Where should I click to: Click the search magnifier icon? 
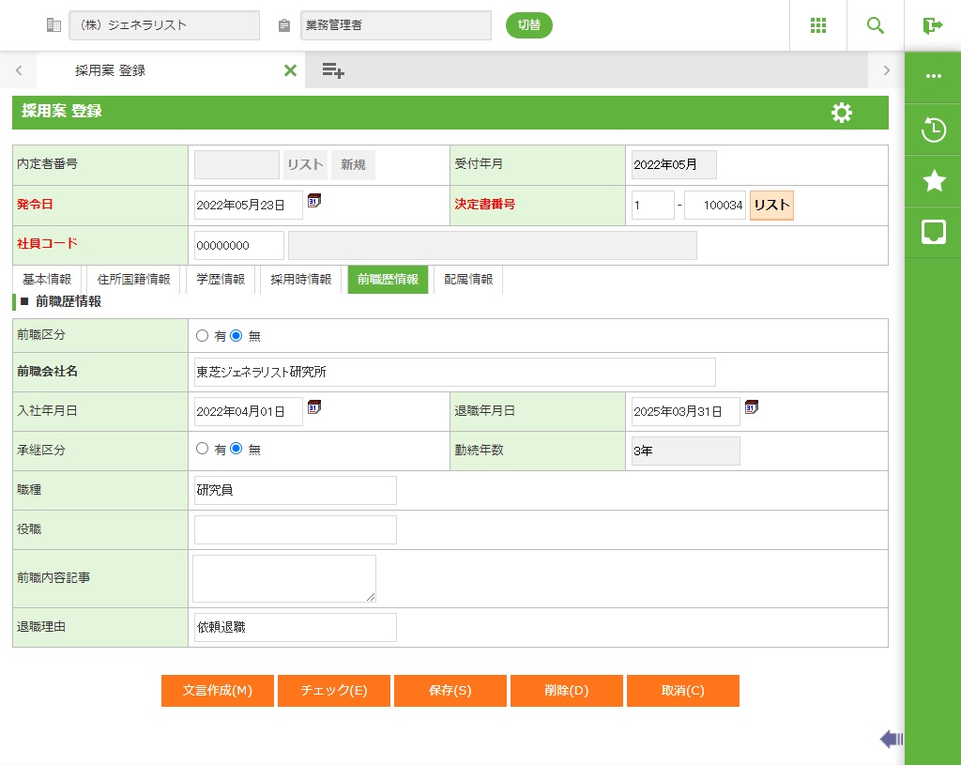pos(875,25)
